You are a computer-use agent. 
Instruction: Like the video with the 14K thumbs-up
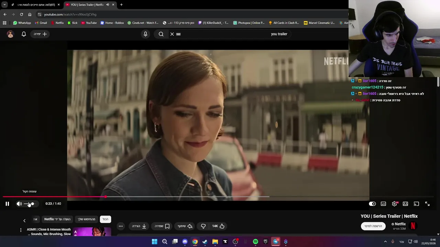[x=218, y=226]
